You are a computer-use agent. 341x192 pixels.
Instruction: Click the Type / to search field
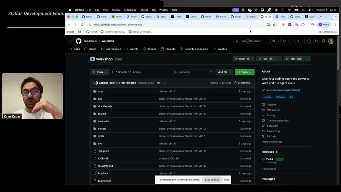pyautogui.click(x=251, y=41)
